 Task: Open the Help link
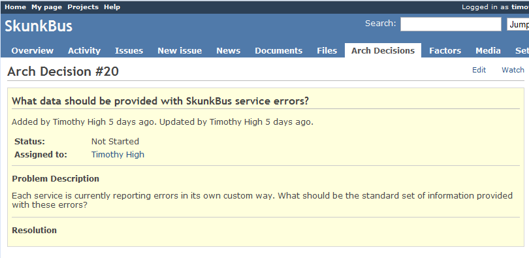pos(112,7)
